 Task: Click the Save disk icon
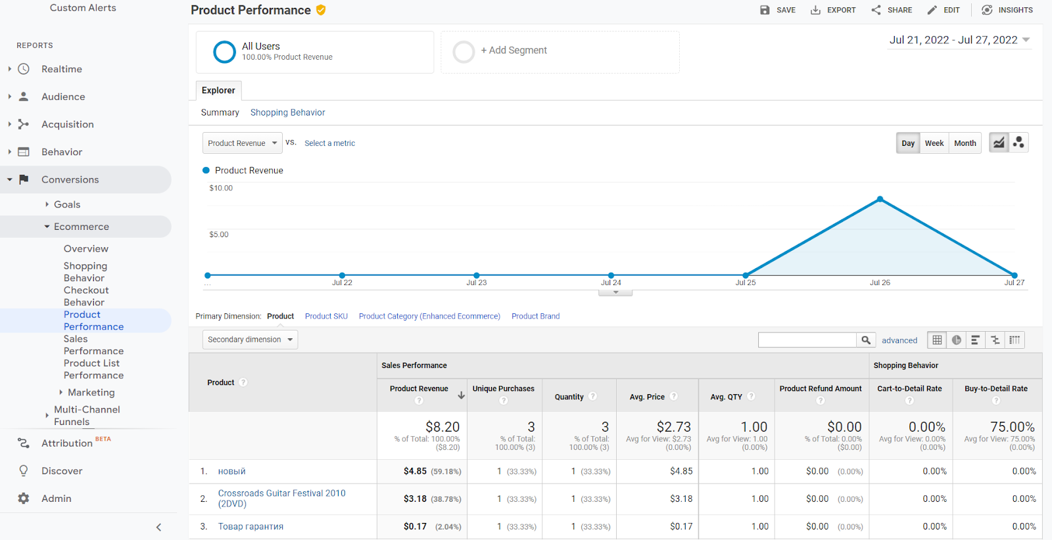click(765, 10)
